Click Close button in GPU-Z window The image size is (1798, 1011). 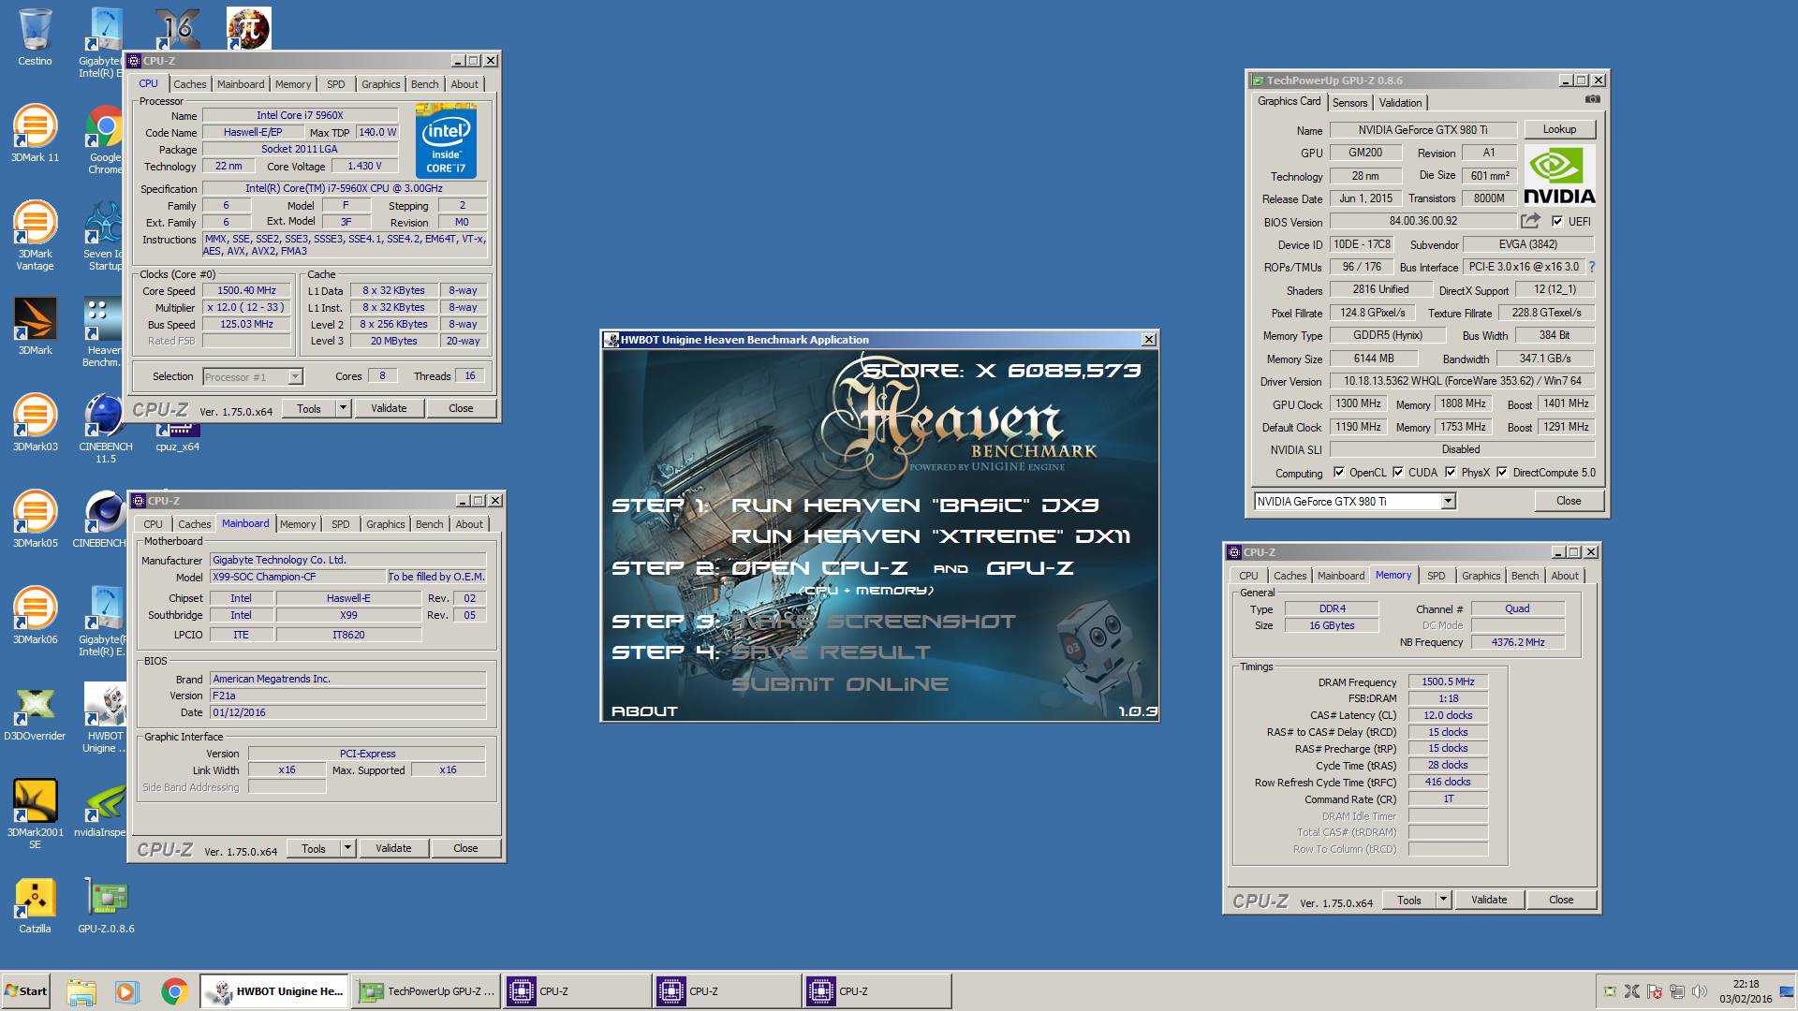point(1569,501)
